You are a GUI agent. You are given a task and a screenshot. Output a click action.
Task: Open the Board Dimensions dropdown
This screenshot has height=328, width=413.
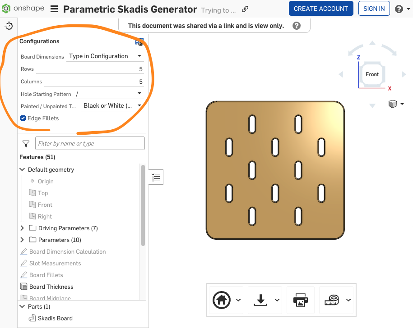(105, 56)
